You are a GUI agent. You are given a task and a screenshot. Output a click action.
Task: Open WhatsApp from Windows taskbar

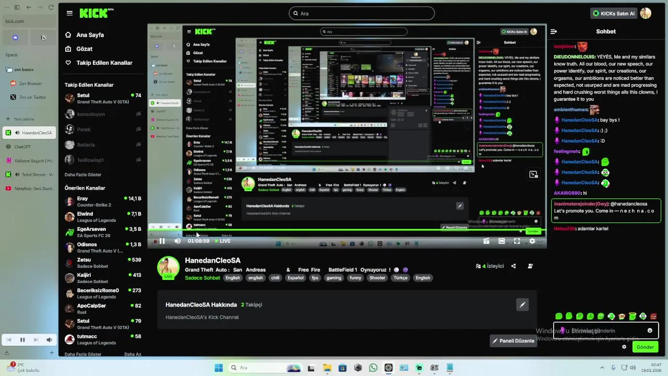tap(373, 368)
